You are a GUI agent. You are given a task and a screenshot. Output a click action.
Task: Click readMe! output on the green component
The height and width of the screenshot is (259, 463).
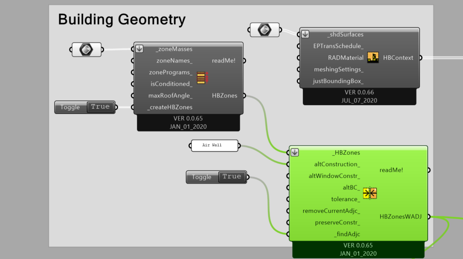coord(391,170)
